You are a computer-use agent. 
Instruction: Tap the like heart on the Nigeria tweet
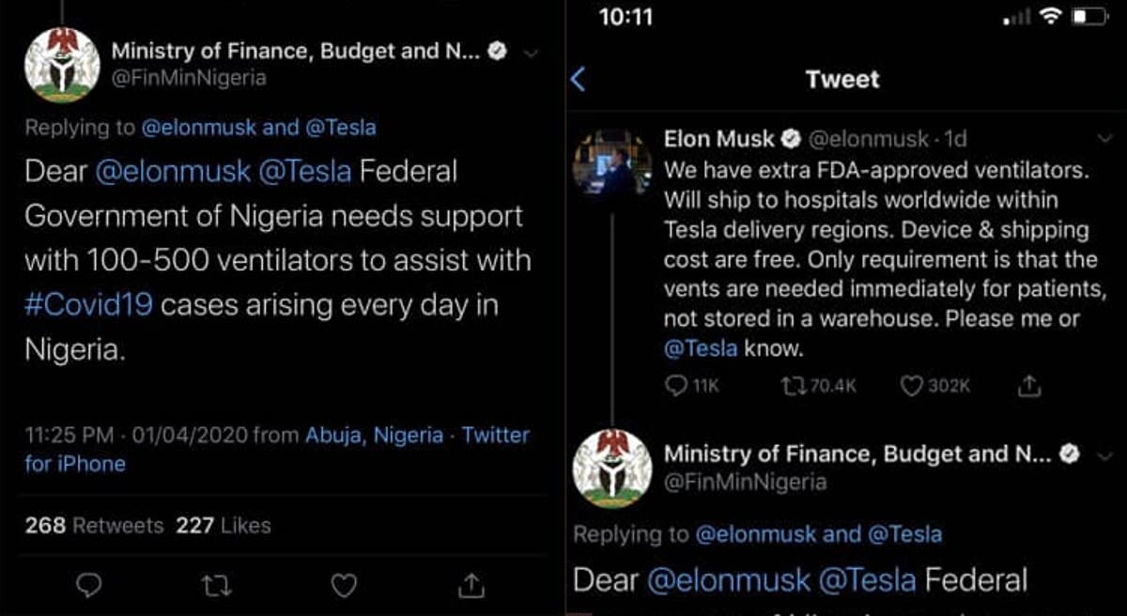tap(343, 584)
